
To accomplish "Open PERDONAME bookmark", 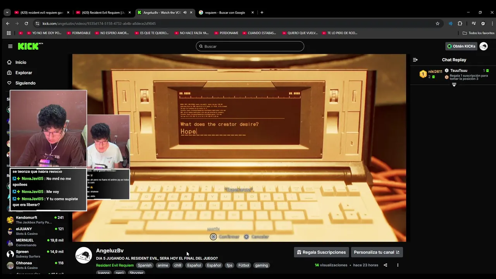I will (x=226, y=33).
